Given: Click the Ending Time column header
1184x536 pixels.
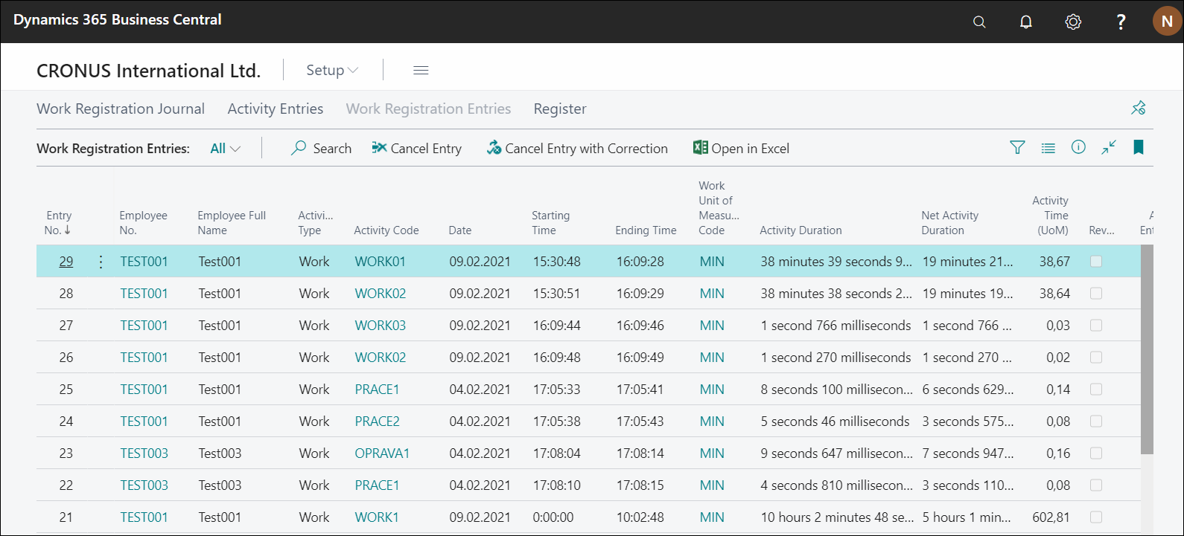Looking at the screenshot, I should [646, 230].
